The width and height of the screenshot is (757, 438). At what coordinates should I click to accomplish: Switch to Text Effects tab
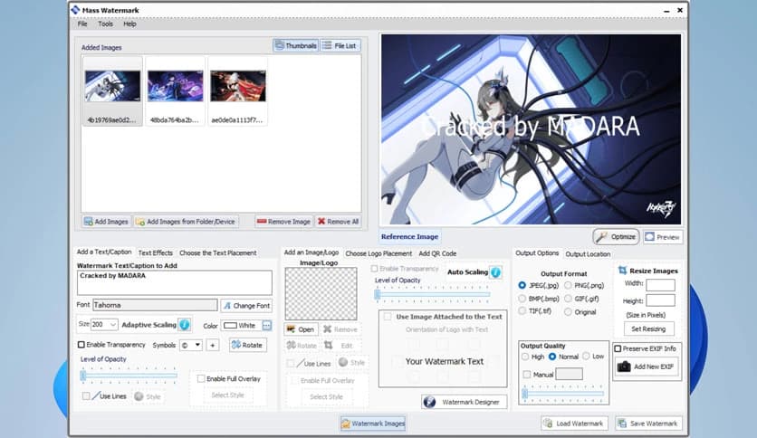(x=155, y=252)
